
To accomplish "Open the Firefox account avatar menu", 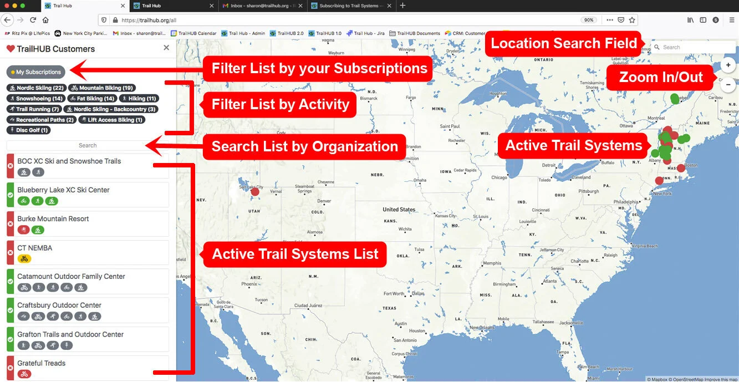I will point(716,19).
